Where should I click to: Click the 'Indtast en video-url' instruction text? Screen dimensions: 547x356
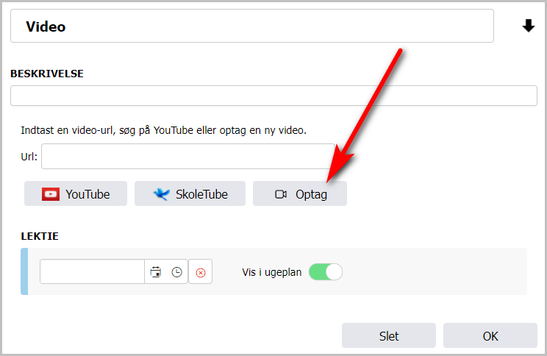tap(164, 130)
